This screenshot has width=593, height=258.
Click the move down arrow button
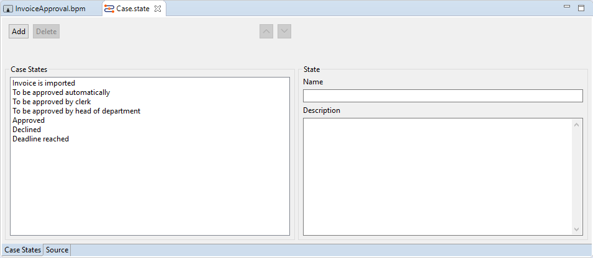[x=284, y=32]
